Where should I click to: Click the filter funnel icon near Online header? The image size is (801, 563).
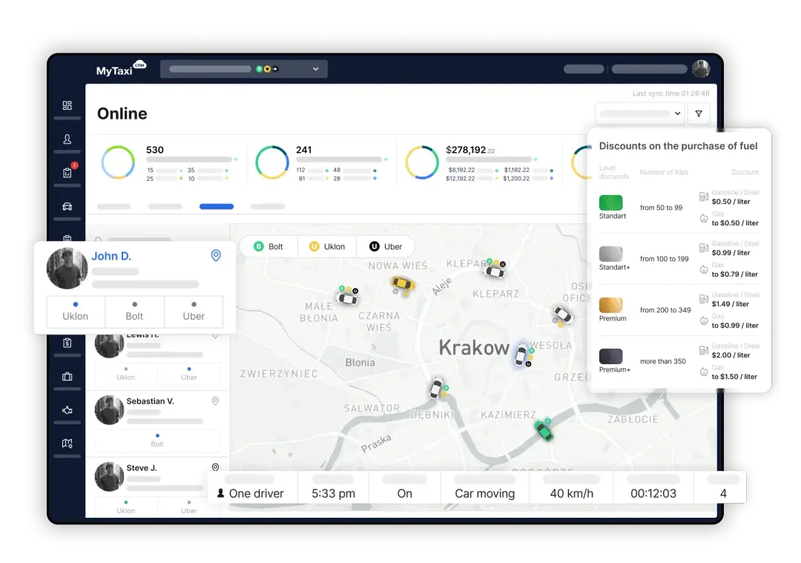698,113
